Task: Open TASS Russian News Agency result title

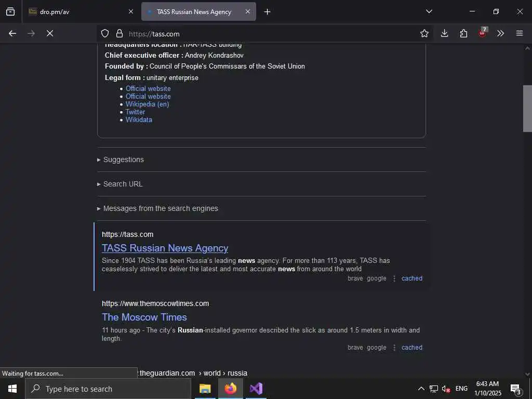Action: click(x=165, y=248)
